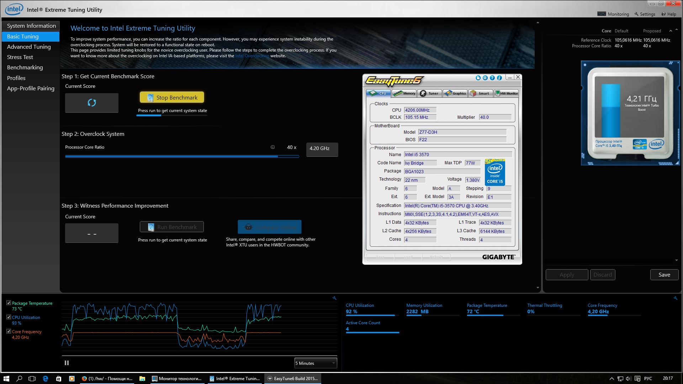
Task: Disable the Core Frequency graph checkbox
Action: tap(9, 331)
